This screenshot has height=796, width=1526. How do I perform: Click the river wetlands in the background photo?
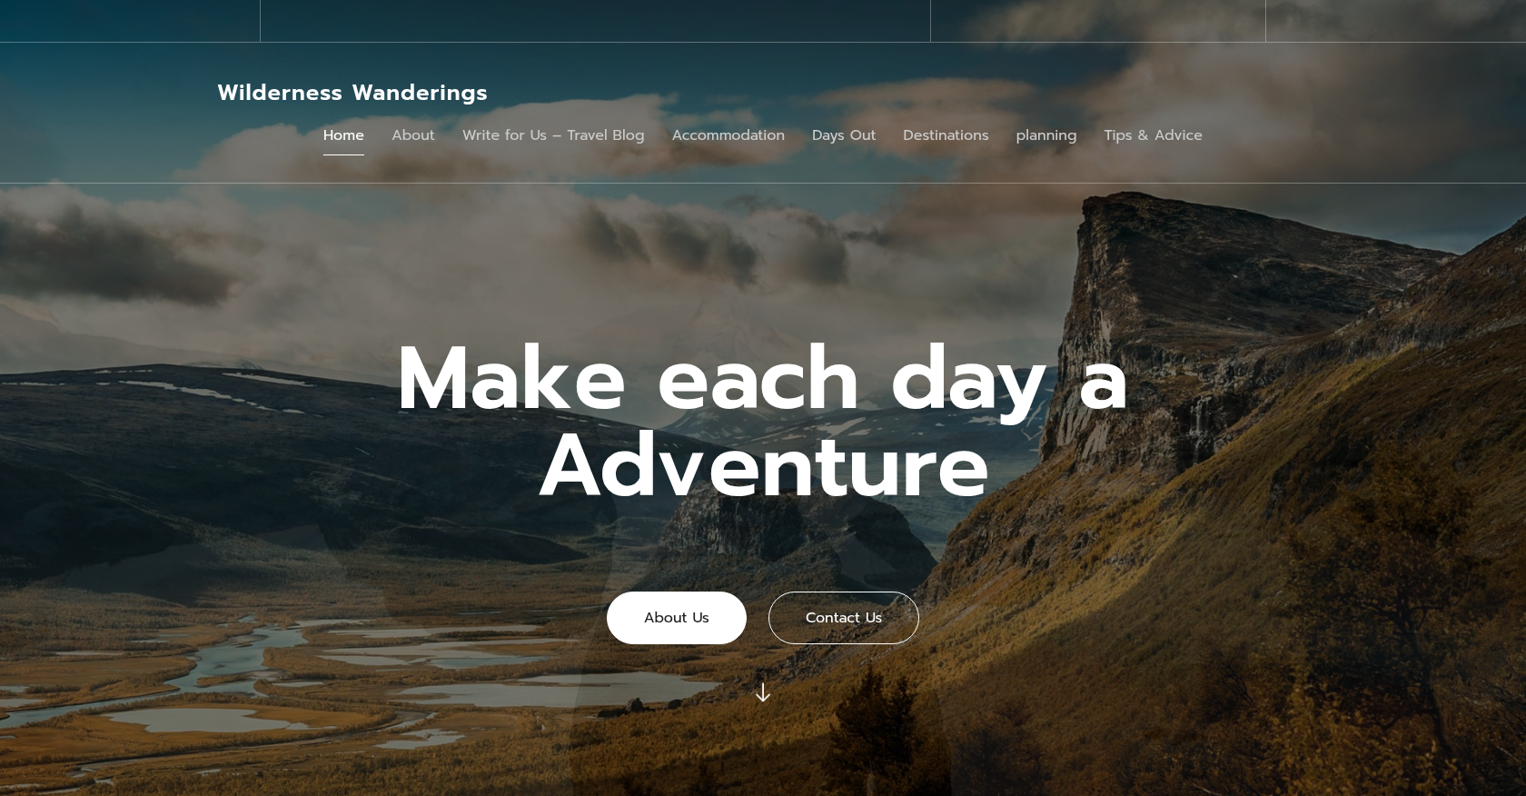(272, 672)
